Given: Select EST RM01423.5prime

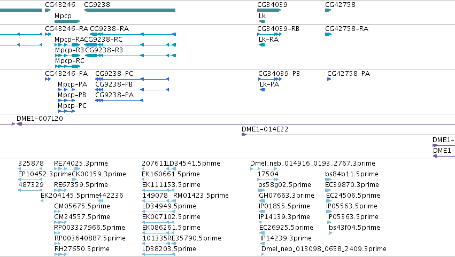Looking at the screenshot, I should (x=201, y=196).
